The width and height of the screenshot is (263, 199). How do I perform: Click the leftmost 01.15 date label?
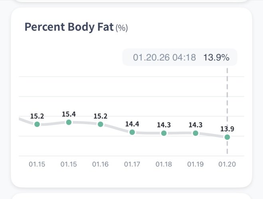(37, 164)
